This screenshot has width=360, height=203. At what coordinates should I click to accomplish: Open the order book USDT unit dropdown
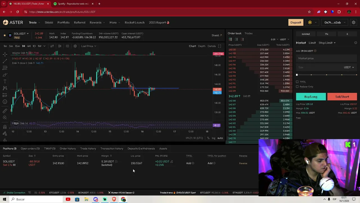285,39
